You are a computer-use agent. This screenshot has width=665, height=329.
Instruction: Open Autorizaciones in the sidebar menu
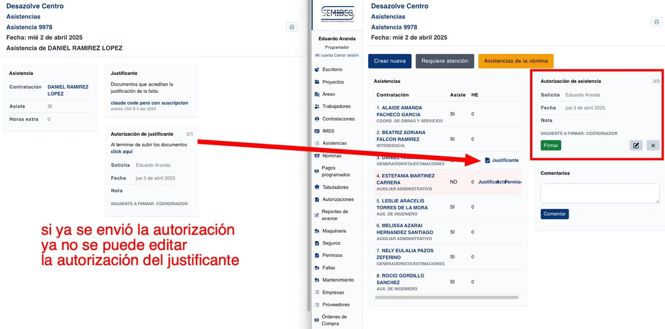pos(338,199)
